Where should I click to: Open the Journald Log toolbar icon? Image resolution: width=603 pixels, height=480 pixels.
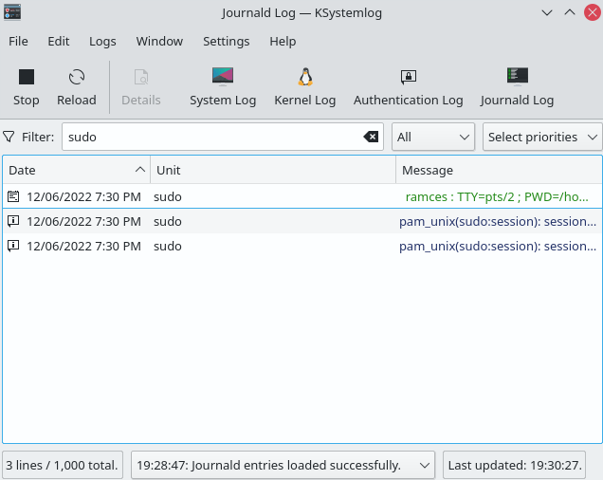click(x=518, y=76)
